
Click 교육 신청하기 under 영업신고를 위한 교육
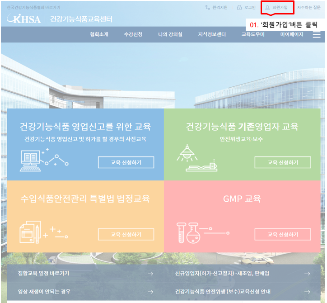[x=126, y=162]
